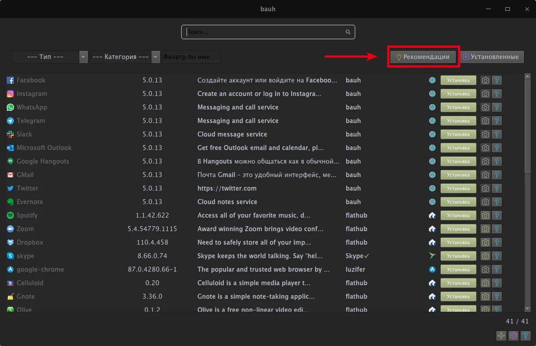This screenshot has height=346, width=536.
Task: Open screenshots for skype row
Action: (x=485, y=256)
